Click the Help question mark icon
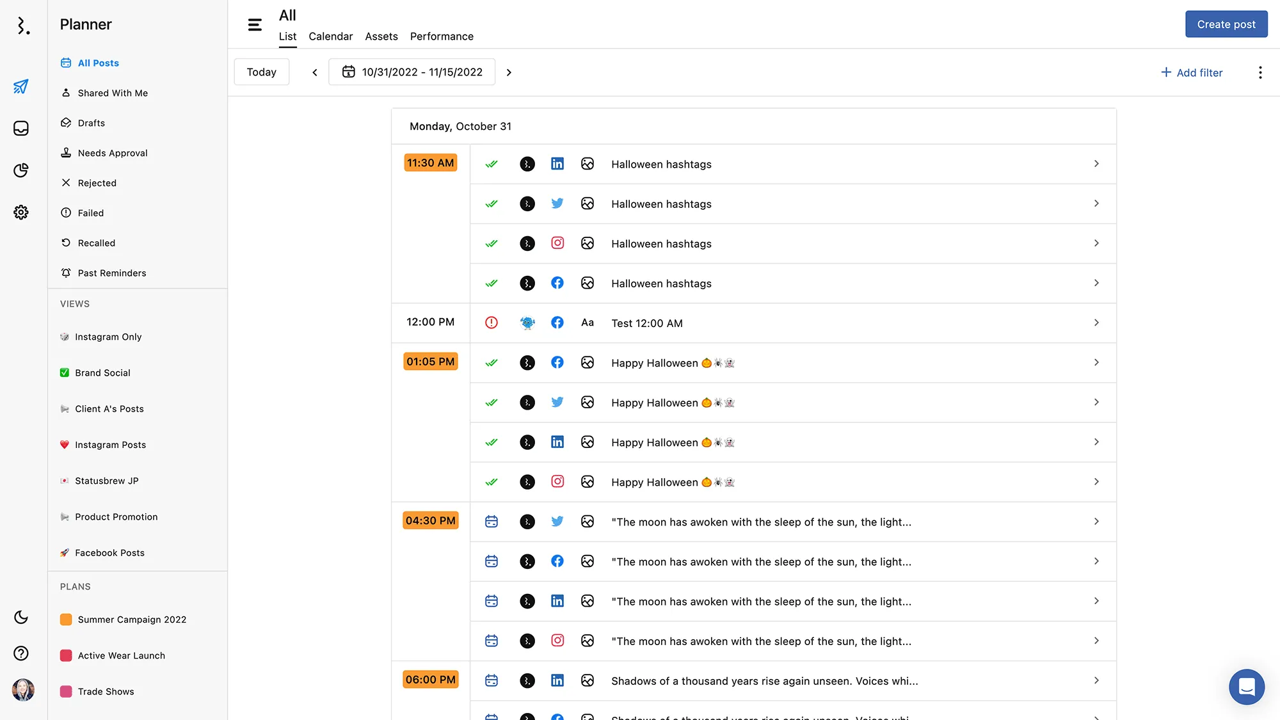The image size is (1280, 720). coord(21,653)
